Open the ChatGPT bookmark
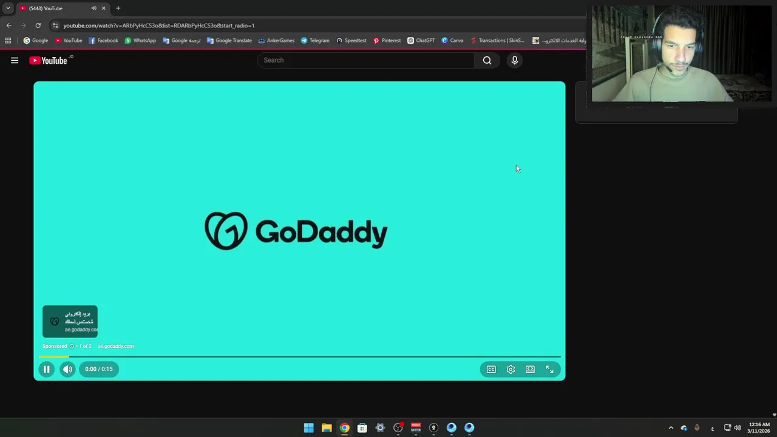The height and width of the screenshot is (437, 777). [421, 41]
